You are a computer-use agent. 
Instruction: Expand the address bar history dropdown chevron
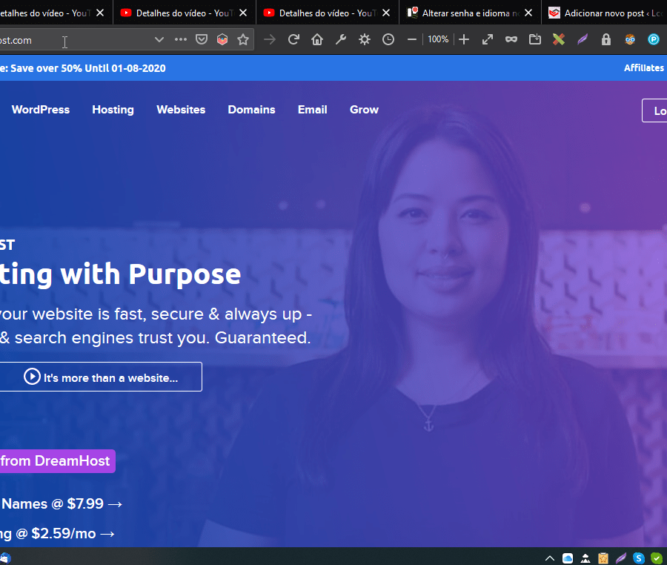pos(159,39)
